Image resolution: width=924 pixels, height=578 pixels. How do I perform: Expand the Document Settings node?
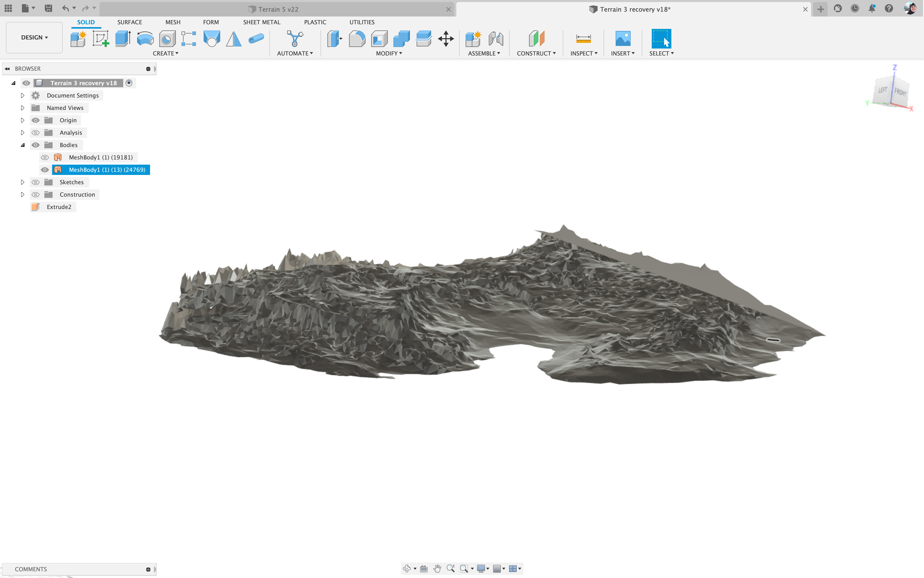pyautogui.click(x=22, y=95)
